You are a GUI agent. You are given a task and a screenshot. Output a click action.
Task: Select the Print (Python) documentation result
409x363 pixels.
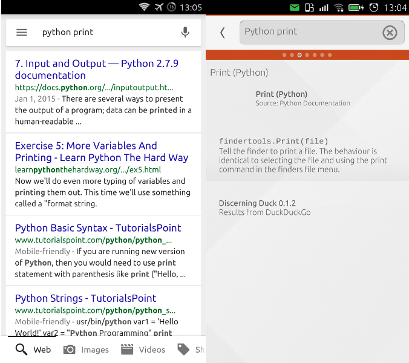click(281, 94)
